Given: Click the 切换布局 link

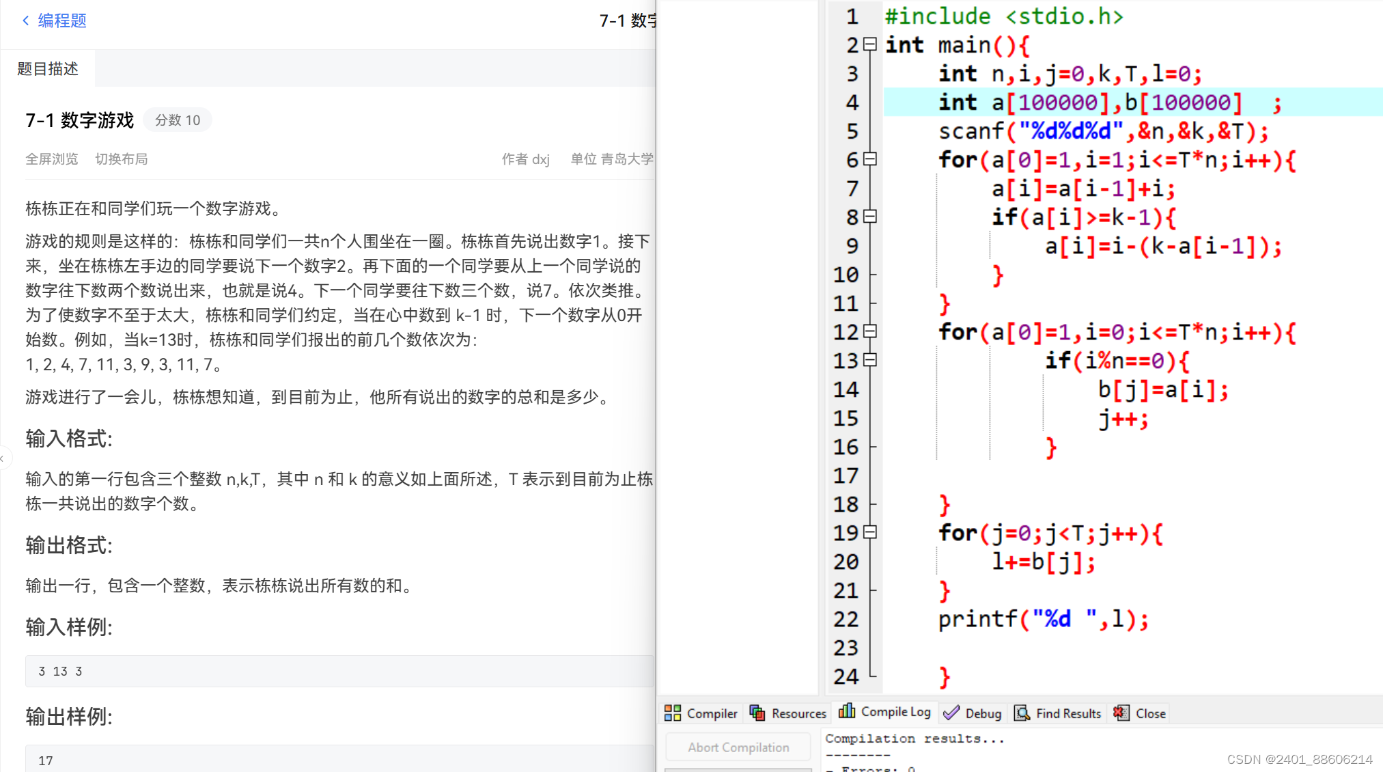Looking at the screenshot, I should [122, 159].
